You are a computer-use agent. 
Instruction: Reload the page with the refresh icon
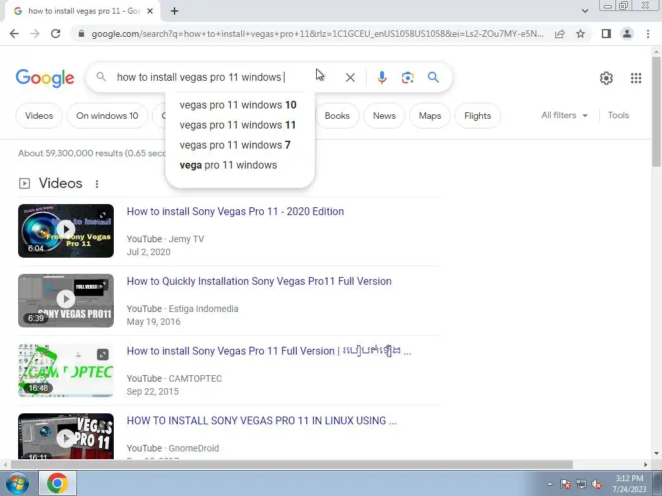(x=56, y=34)
